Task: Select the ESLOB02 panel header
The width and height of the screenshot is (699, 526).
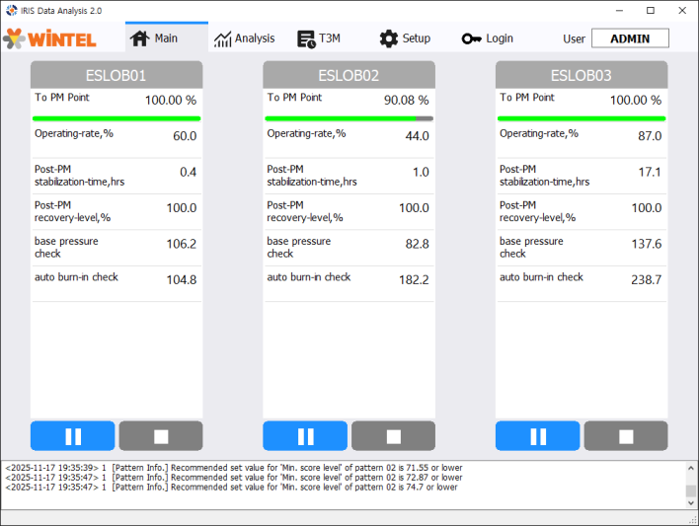Action: point(349,75)
